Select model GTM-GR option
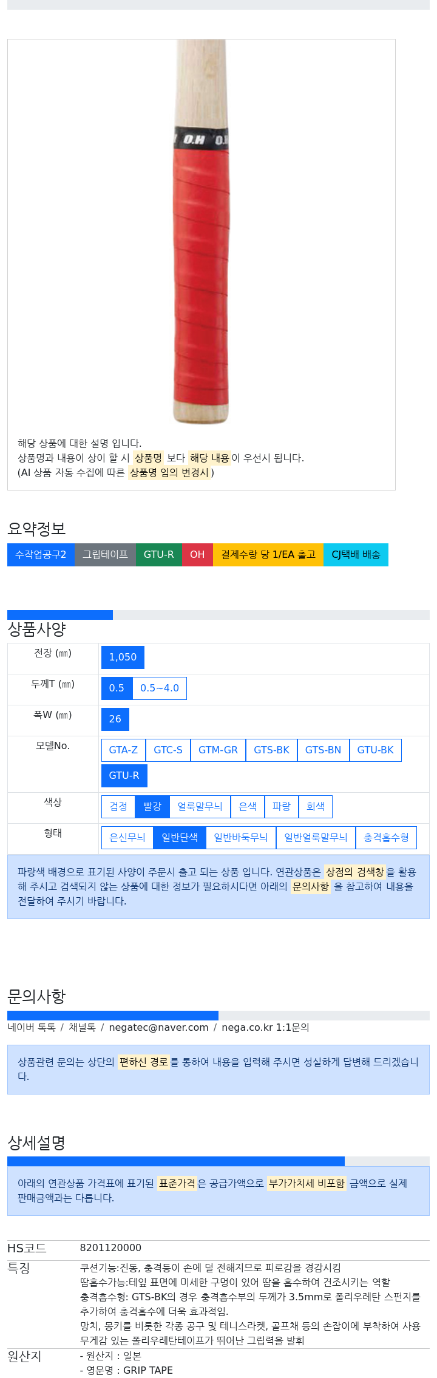Viewport: 437px width, 1378px height. pyautogui.click(x=218, y=750)
